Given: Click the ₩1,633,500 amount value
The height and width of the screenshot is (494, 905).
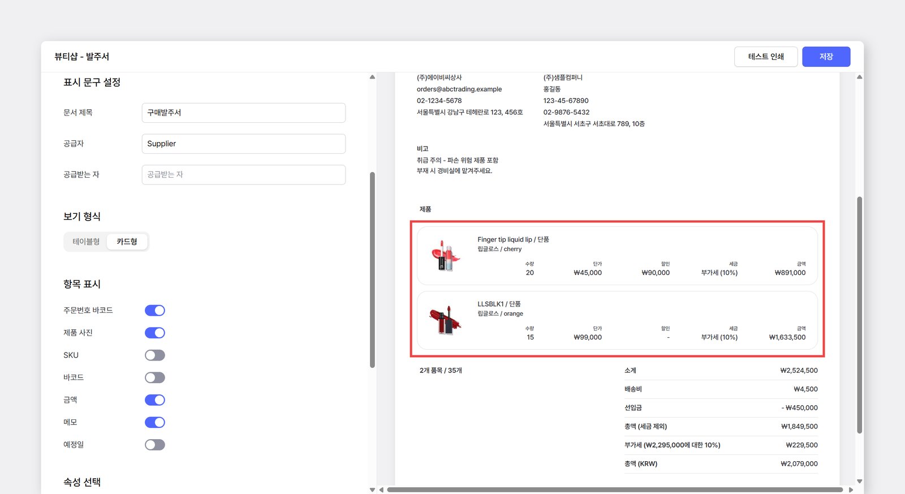Looking at the screenshot, I should [787, 337].
